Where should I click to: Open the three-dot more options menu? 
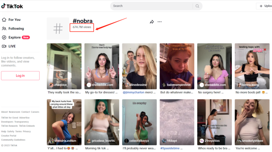pyautogui.click(x=160, y=22)
